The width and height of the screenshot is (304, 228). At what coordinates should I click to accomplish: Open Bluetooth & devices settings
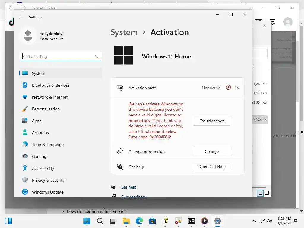61,85
